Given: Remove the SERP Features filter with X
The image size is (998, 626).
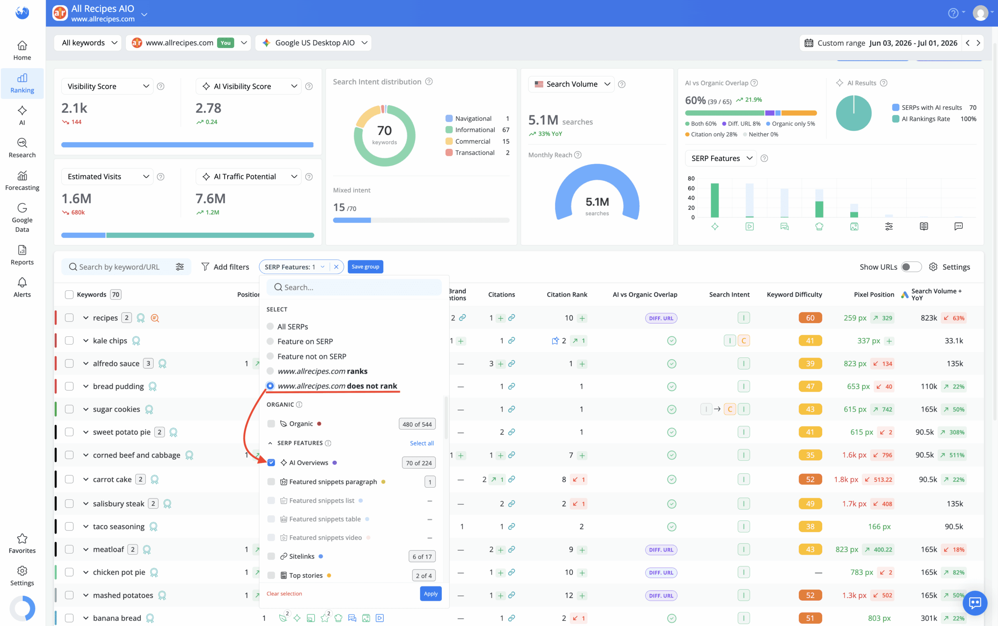Looking at the screenshot, I should [x=336, y=267].
